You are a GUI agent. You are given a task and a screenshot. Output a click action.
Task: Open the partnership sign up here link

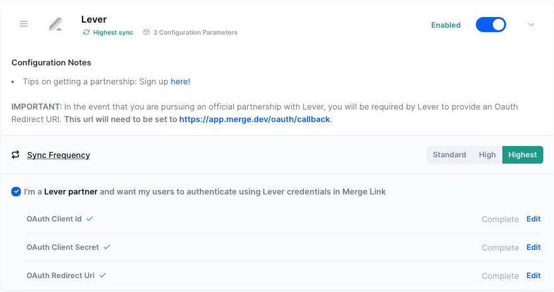180,82
